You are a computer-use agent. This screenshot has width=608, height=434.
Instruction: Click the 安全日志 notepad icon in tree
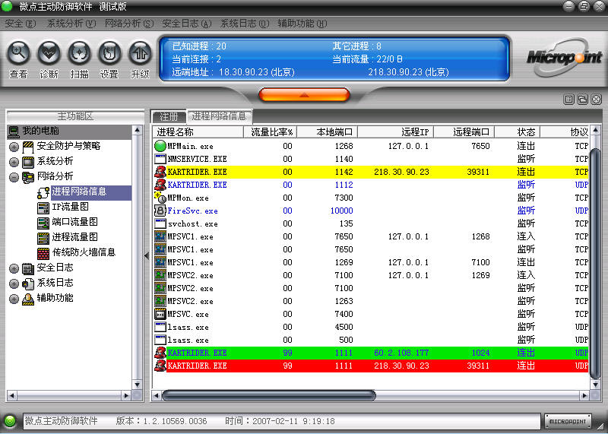tap(28, 268)
